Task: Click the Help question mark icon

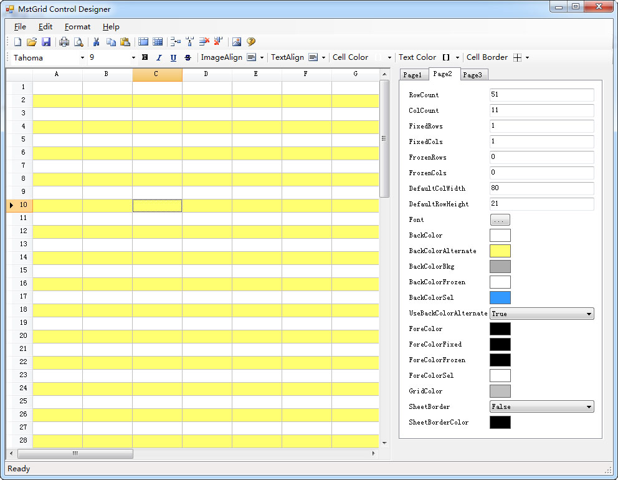Action: (x=251, y=42)
